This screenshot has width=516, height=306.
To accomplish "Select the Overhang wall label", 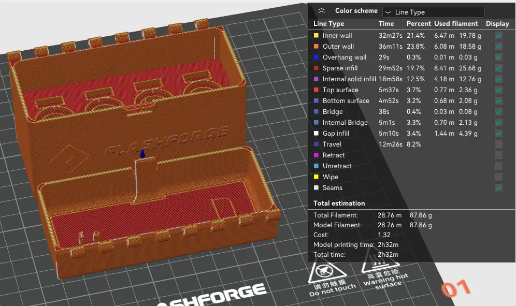I will (x=345, y=57).
